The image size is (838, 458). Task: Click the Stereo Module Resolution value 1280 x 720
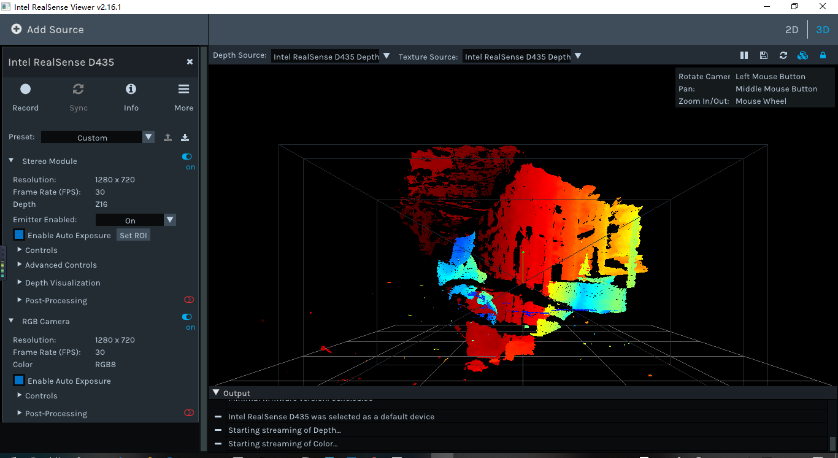[115, 180]
